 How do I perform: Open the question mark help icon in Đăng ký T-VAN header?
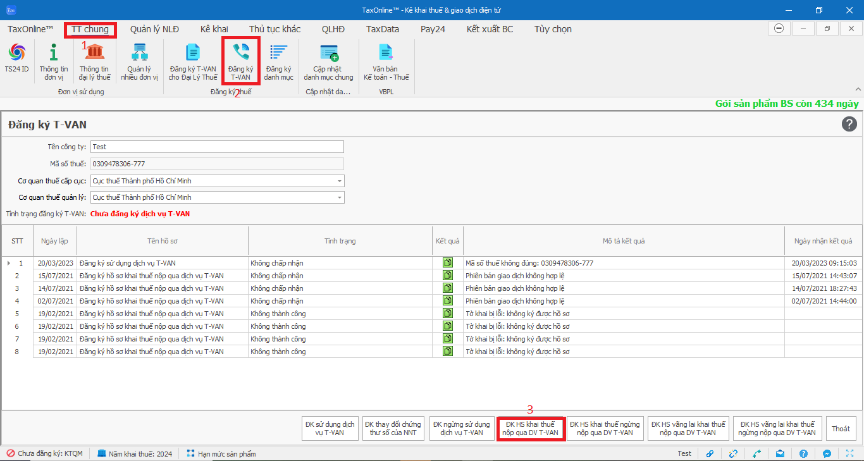849,124
